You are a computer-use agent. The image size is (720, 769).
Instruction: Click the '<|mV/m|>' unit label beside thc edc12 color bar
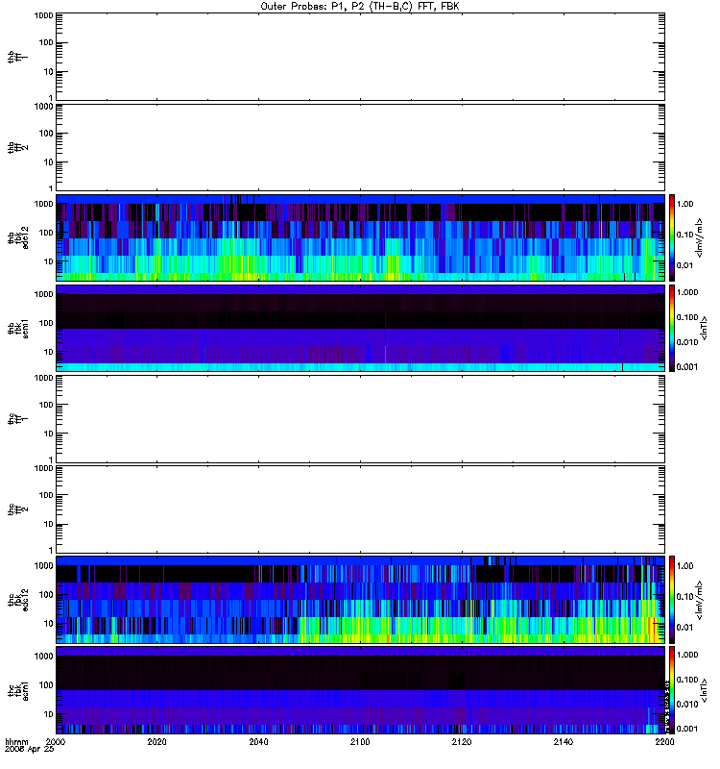[700, 600]
